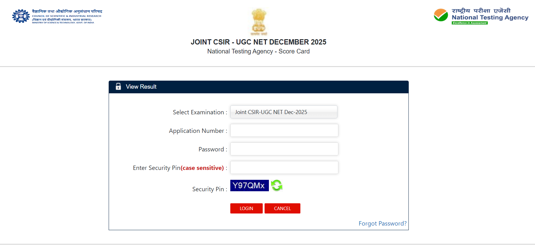Screen dimensions: 535x245
Task: Click the CSIR gear logo
Action: [21, 16]
